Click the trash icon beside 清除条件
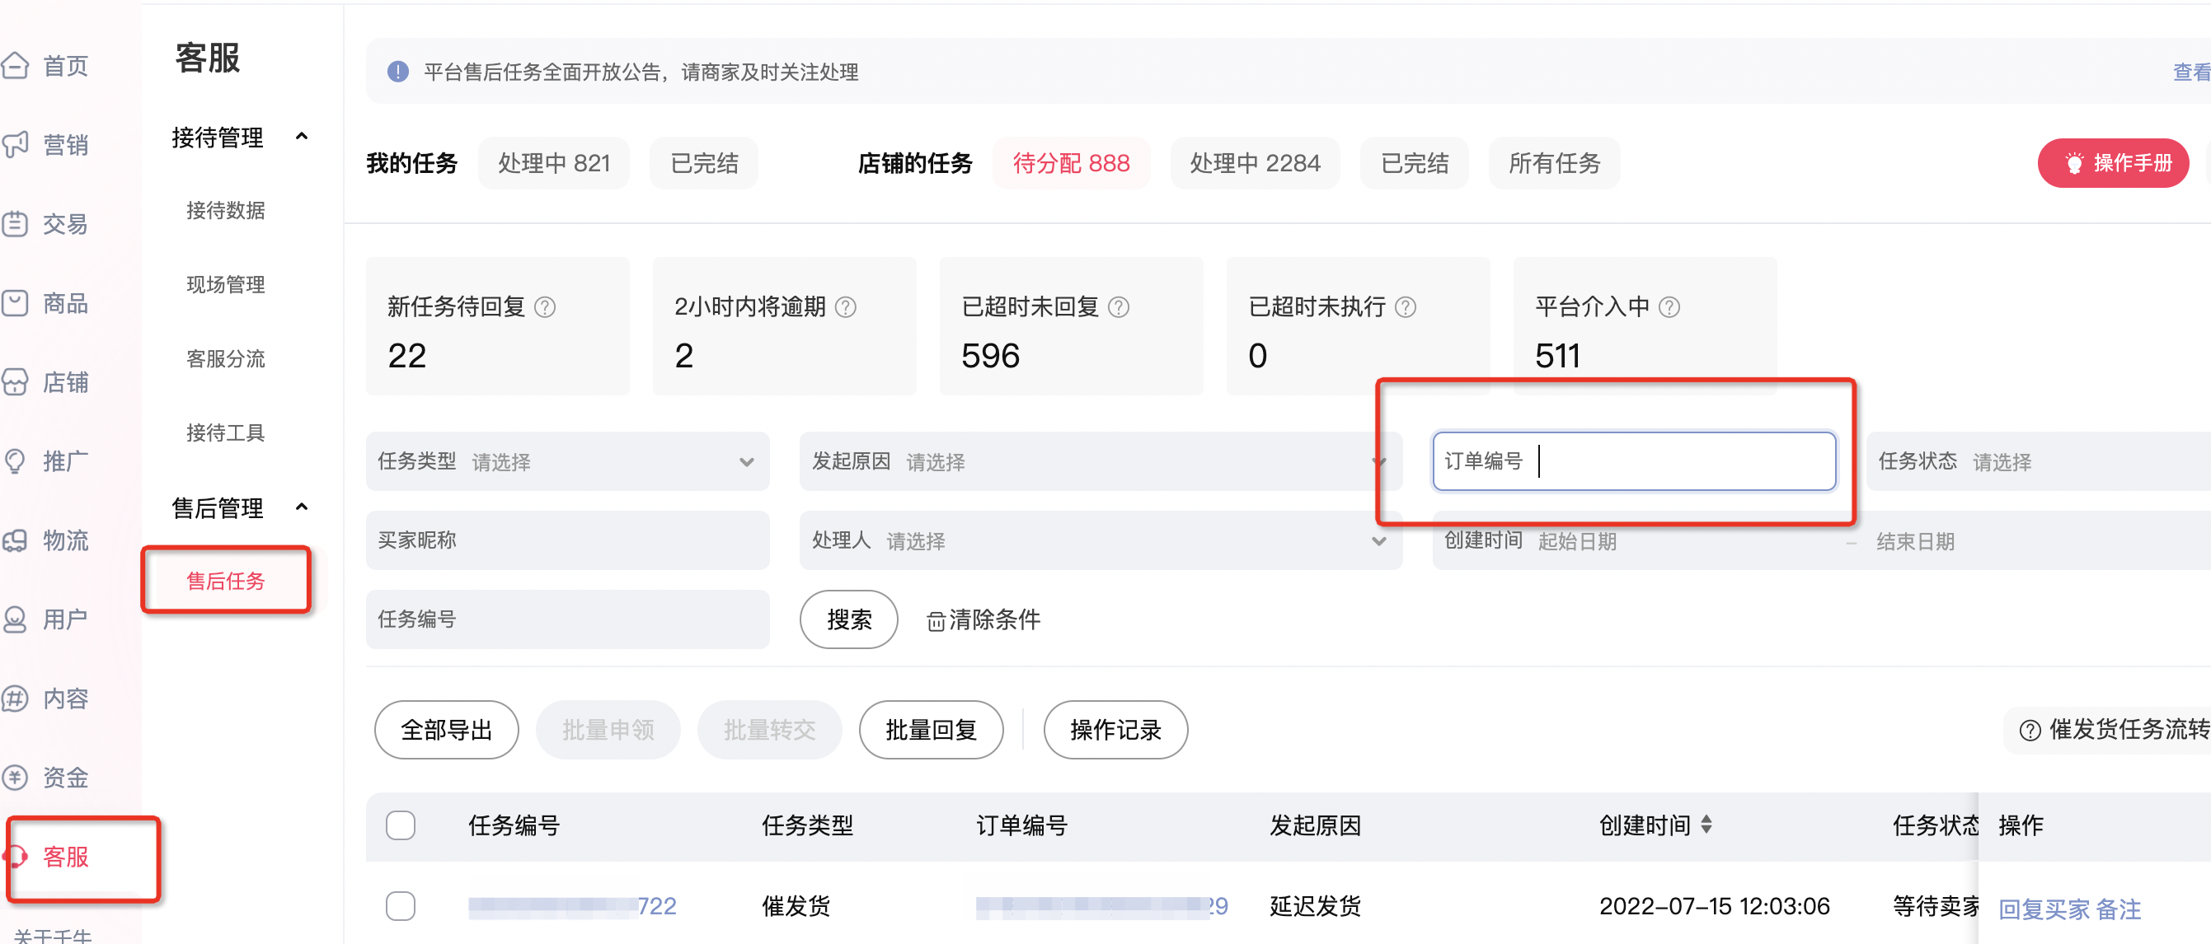This screenshot has height=944, width=2211. [937, 620]
